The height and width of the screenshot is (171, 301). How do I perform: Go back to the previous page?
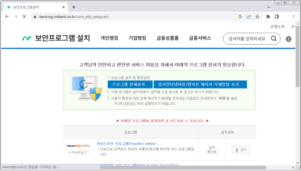[x=7, y=17]
